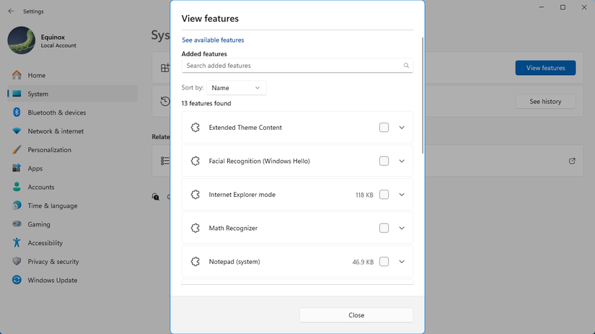Click the search magnifier icon in added features
Viewport: 595px width, 334px height.
pos(406,66)
